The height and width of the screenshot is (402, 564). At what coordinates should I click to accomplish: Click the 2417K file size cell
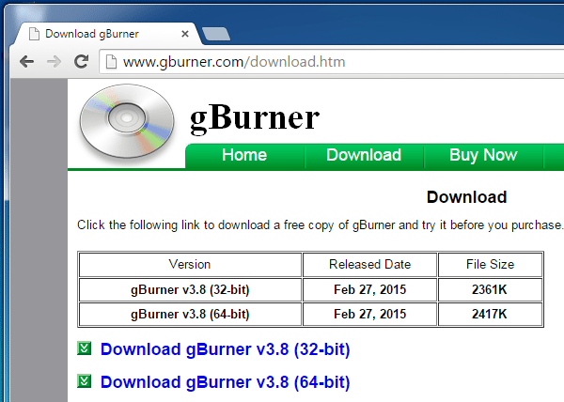(490, 314)
